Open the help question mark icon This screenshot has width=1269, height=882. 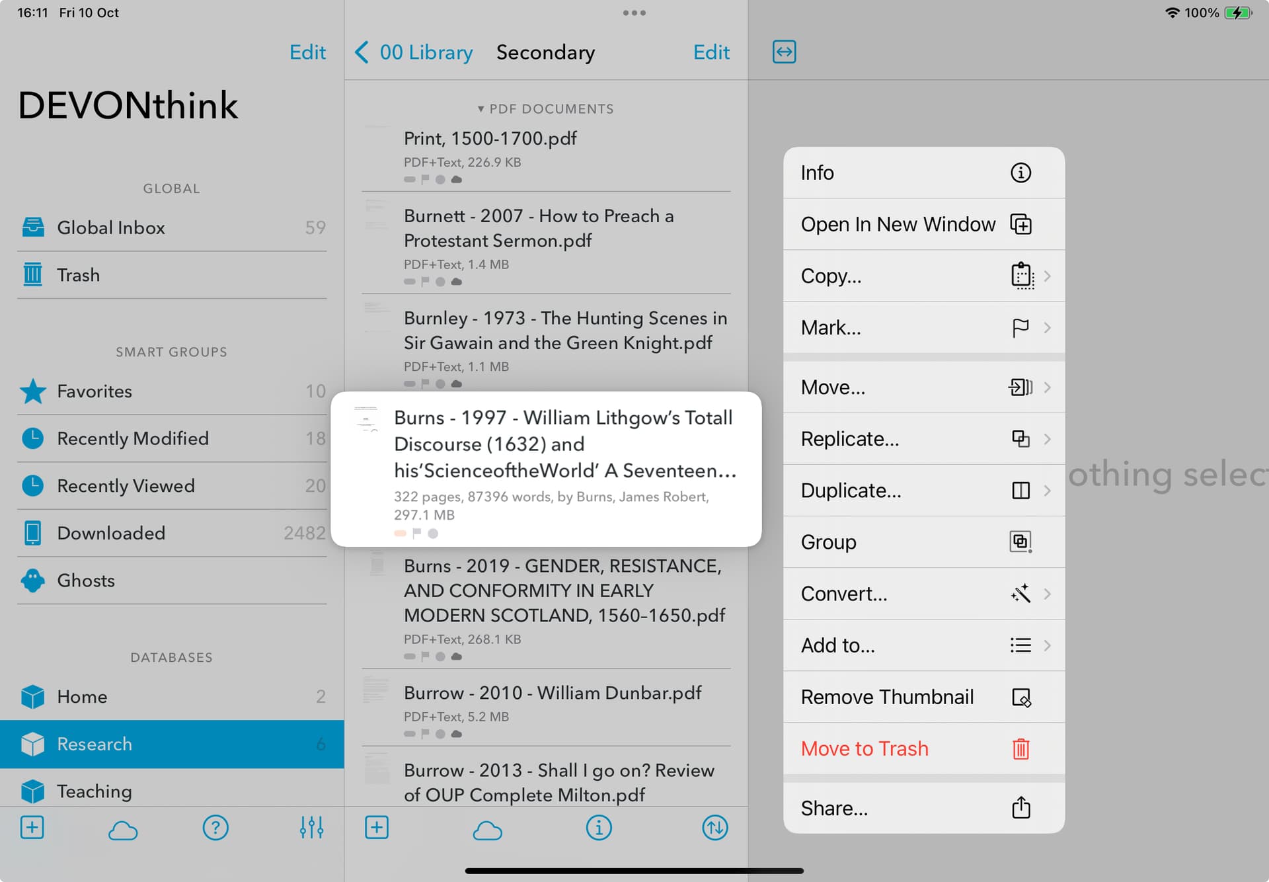click(215, 828)
